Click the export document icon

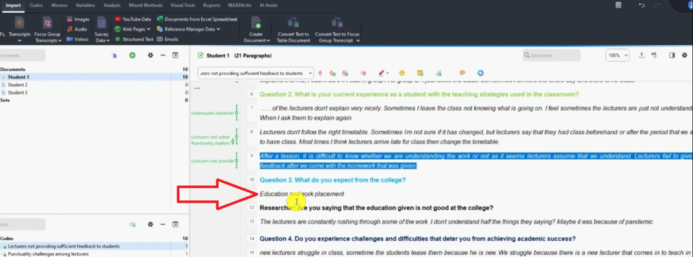642,55
